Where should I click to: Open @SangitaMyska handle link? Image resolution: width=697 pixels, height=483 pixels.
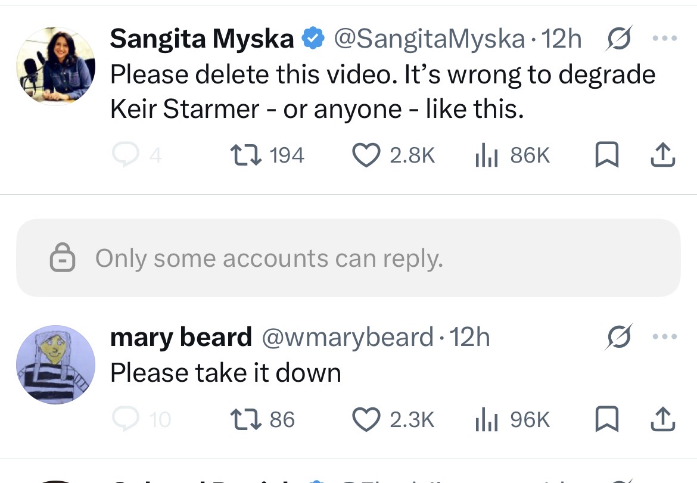429,39
